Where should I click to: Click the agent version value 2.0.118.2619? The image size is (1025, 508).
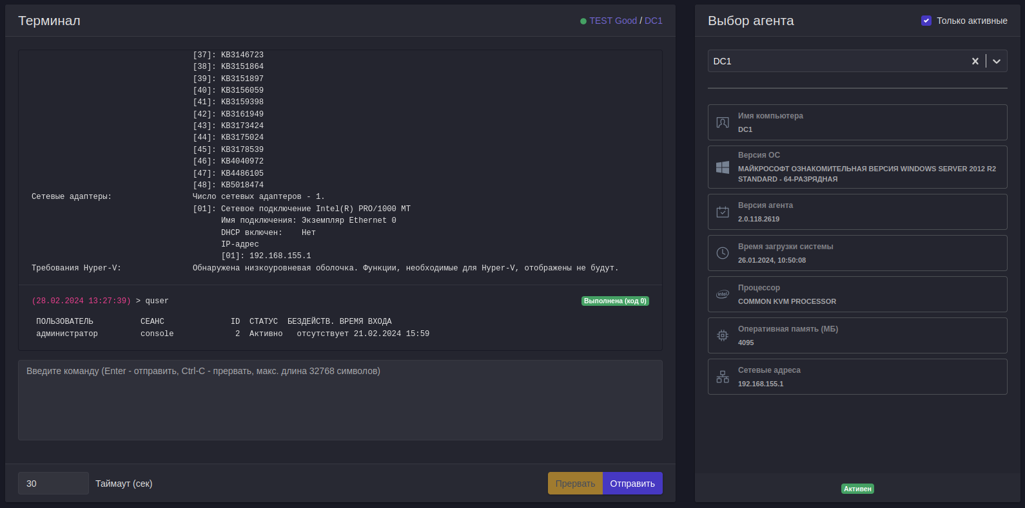[759, 219]
